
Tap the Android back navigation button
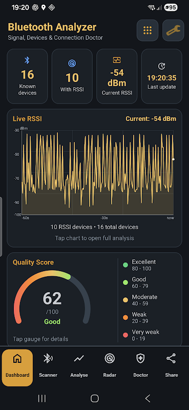[x=148, y=399]
